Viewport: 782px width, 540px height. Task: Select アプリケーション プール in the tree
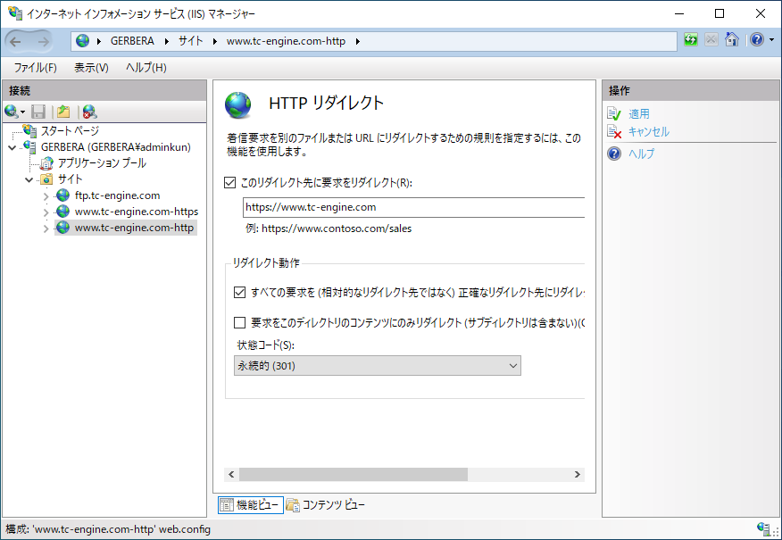point(102,163)
